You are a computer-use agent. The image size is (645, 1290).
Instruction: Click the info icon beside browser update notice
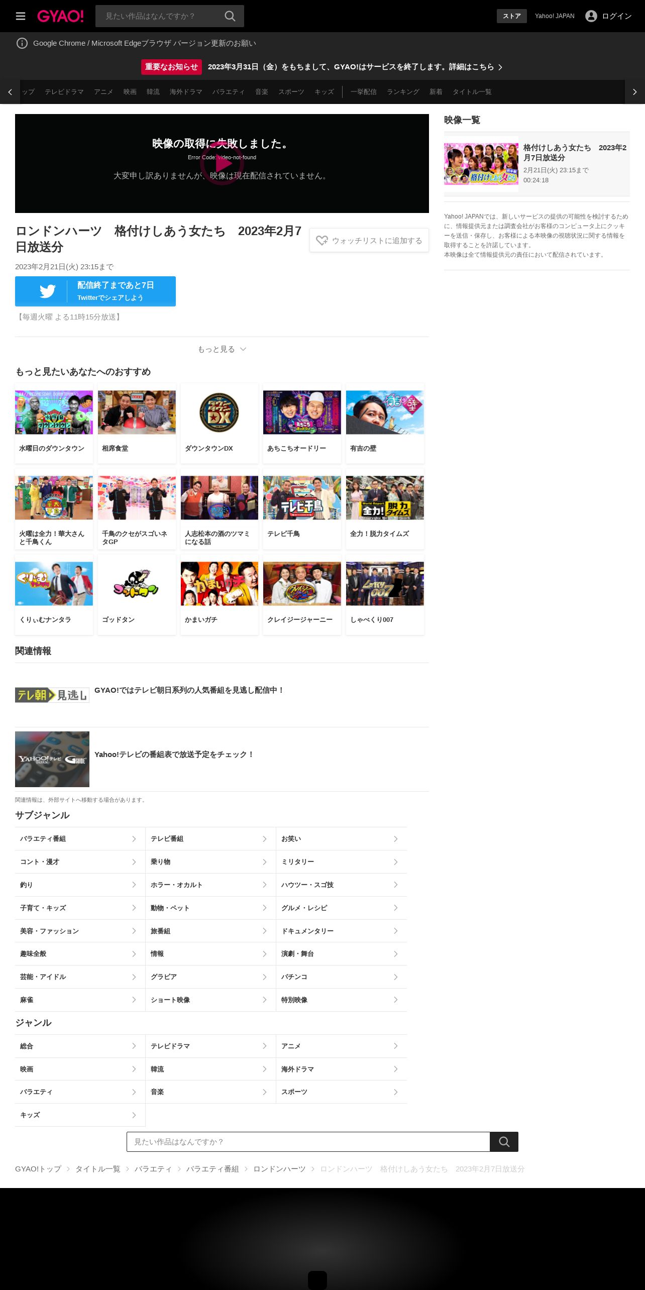(22, 43)
